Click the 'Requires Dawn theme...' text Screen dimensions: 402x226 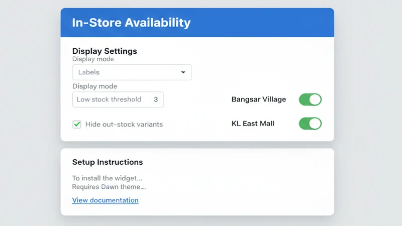click(109, 187)
